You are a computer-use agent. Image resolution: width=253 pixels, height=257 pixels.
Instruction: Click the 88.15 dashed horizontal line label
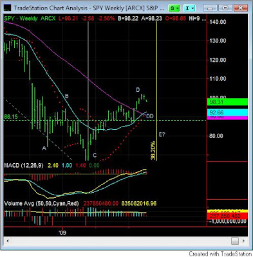point(11,117)
